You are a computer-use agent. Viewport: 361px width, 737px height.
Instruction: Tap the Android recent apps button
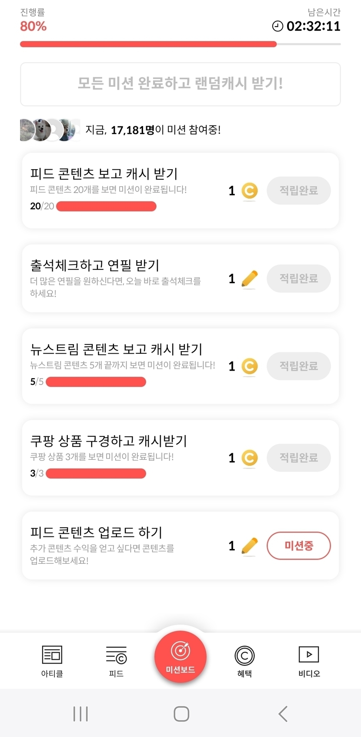coord(80,714)
